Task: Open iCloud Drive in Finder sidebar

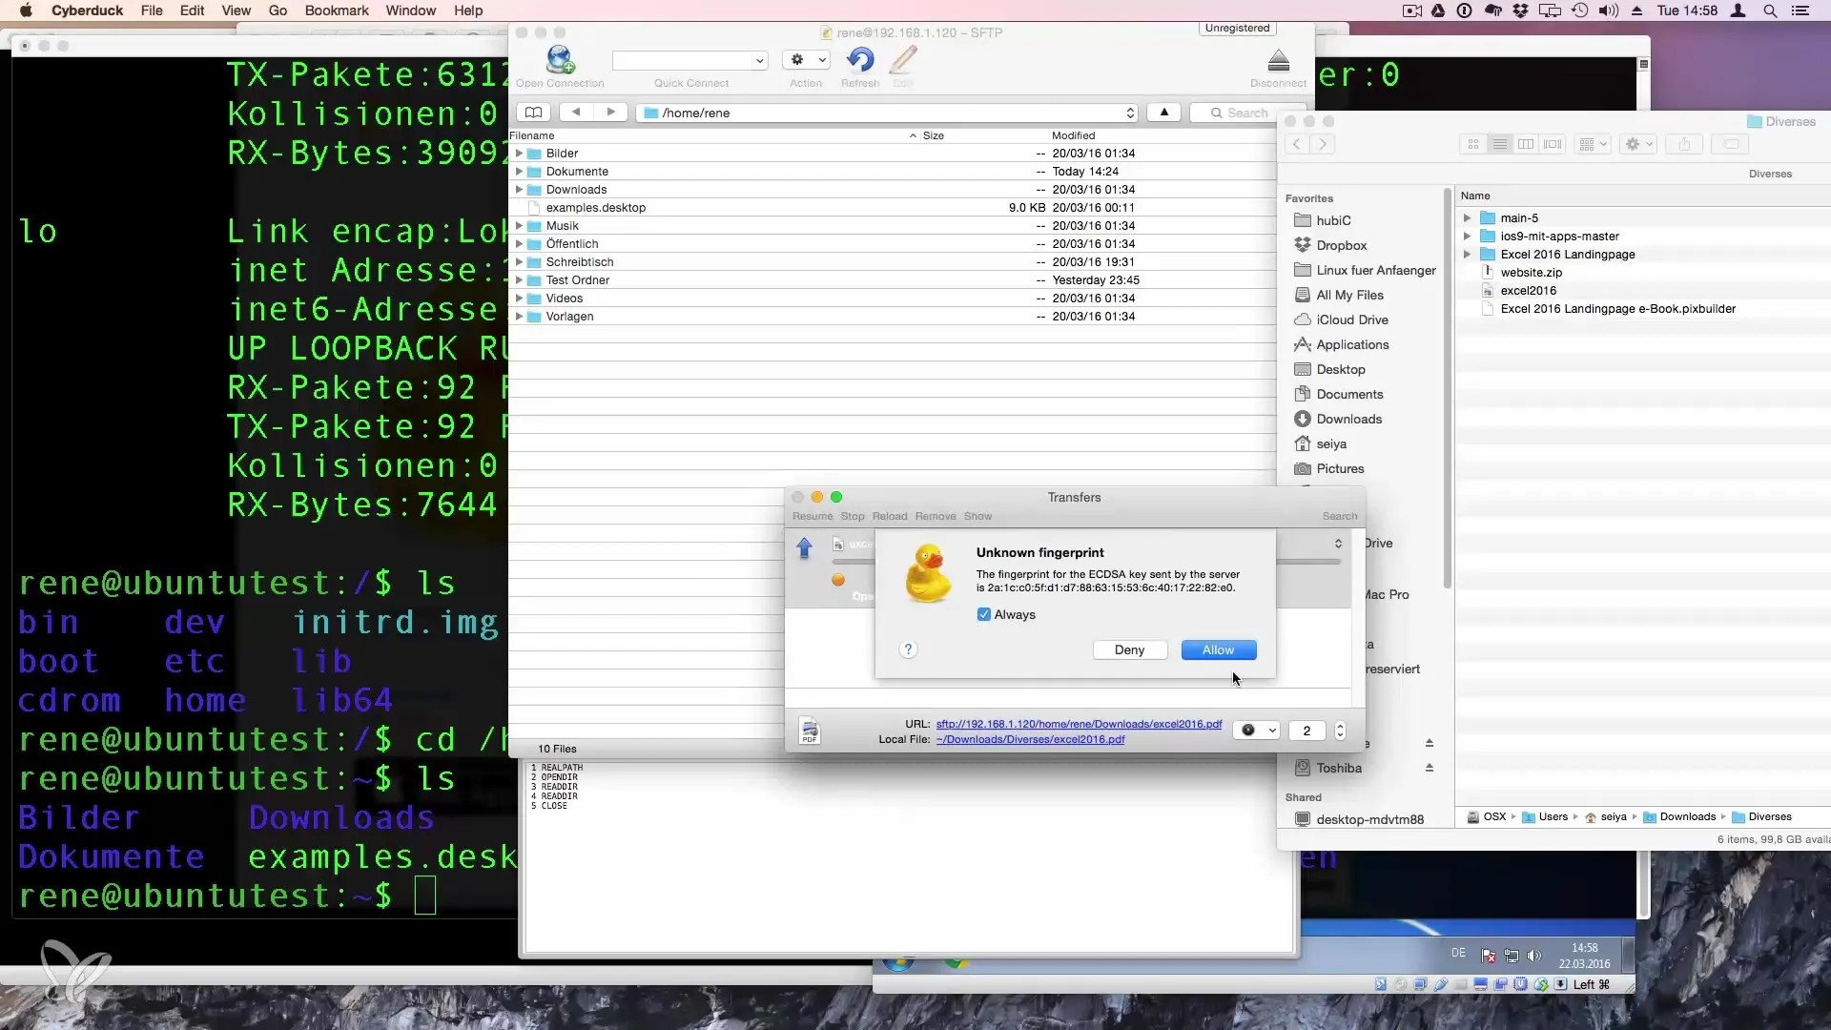Action: (x=1352, y=319)
